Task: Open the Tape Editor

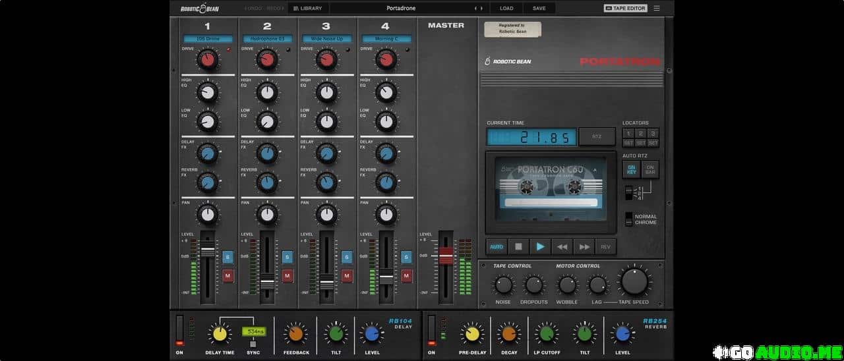Action: click(x=625, y=9)
